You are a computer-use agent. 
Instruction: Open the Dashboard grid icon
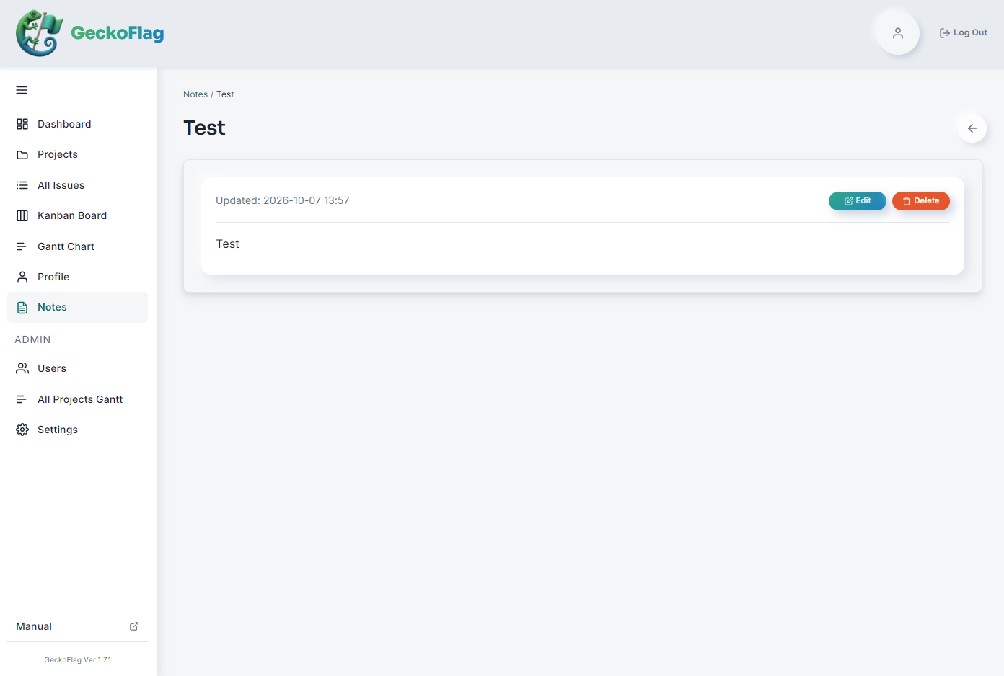[22, 124]
